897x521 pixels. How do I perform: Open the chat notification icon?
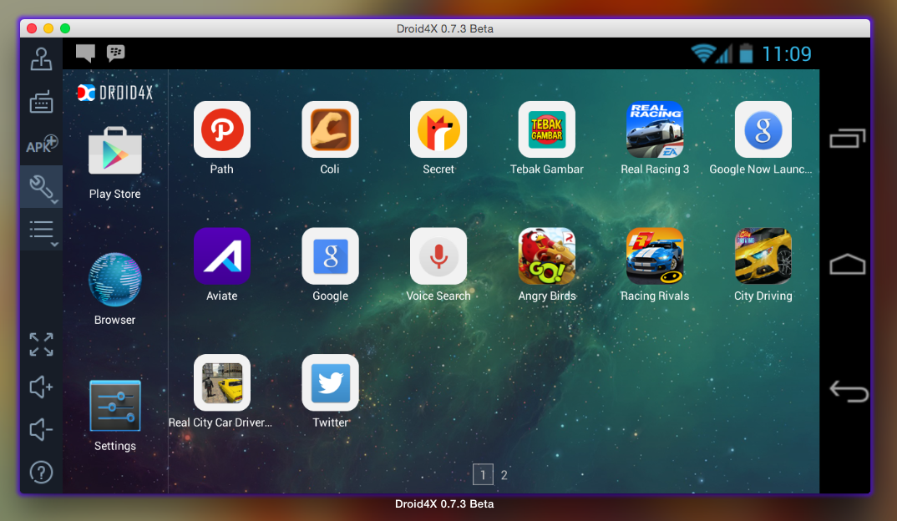85,53
